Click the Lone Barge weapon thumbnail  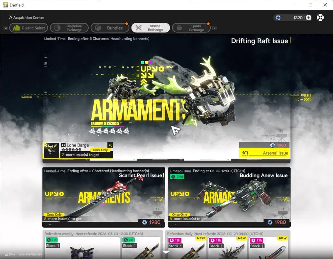coord(51,150)
